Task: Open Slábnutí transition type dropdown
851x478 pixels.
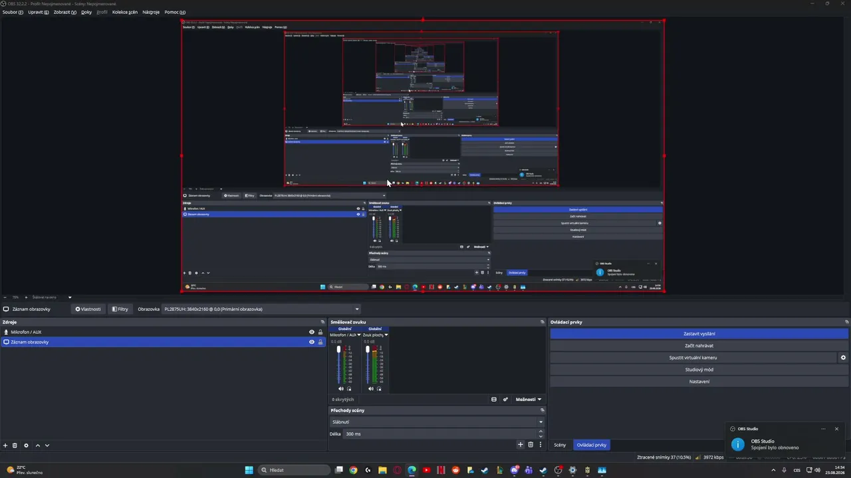Action: click(437, 422)
